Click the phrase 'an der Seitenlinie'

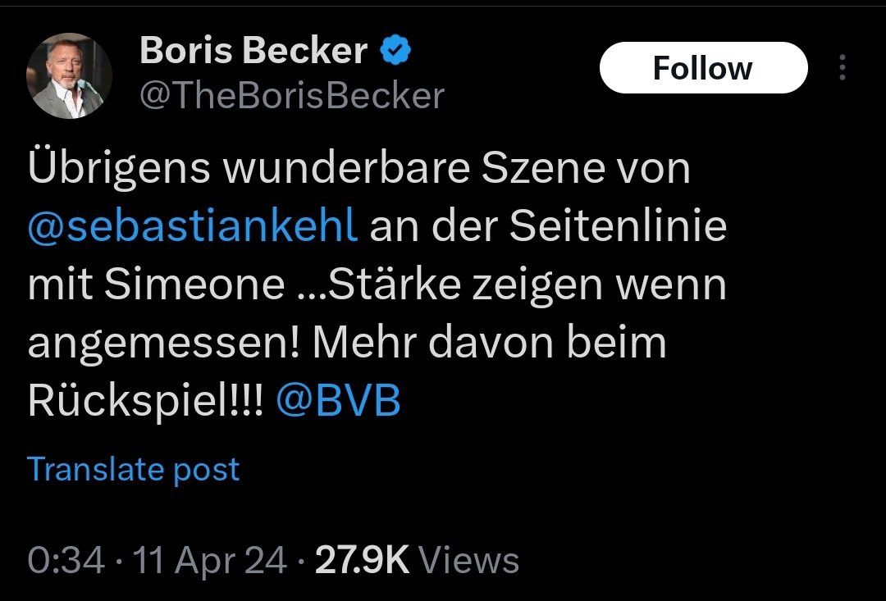(548, 225)
